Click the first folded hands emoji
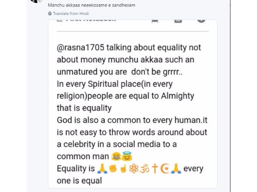The width and height of the screenshot is (257, 192). point(102,169)
